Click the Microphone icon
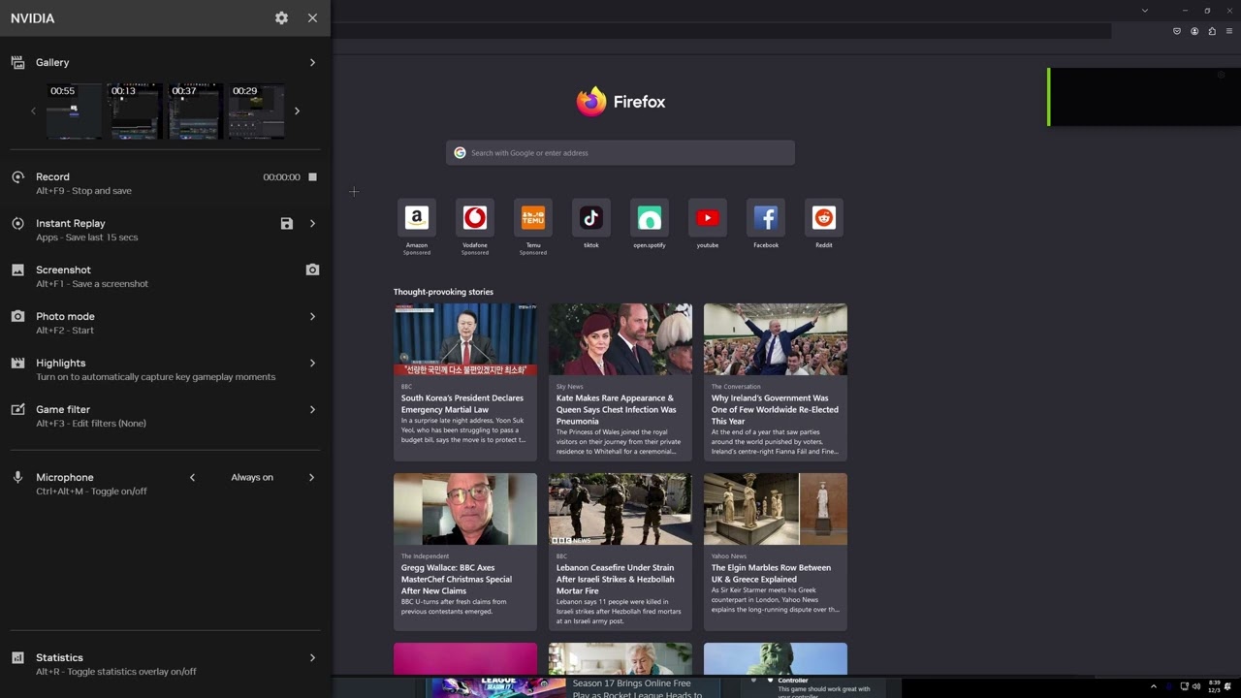 click(17, 477)
